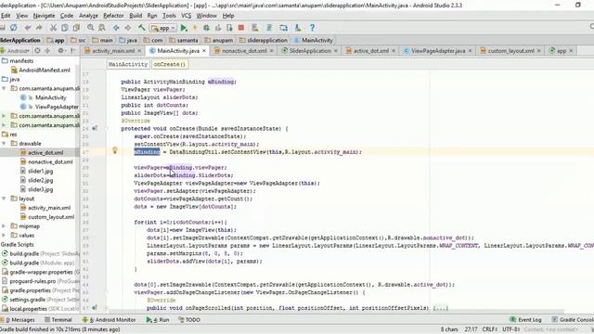Expand folded onPageScrolled method body

click(x=441, y=308)
